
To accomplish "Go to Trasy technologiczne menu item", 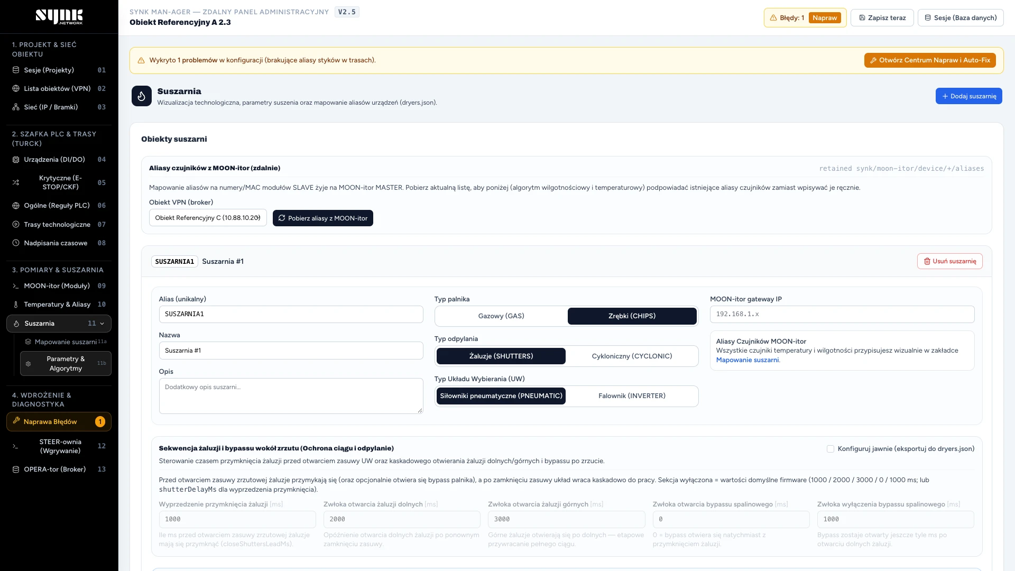I will (59, 225).
